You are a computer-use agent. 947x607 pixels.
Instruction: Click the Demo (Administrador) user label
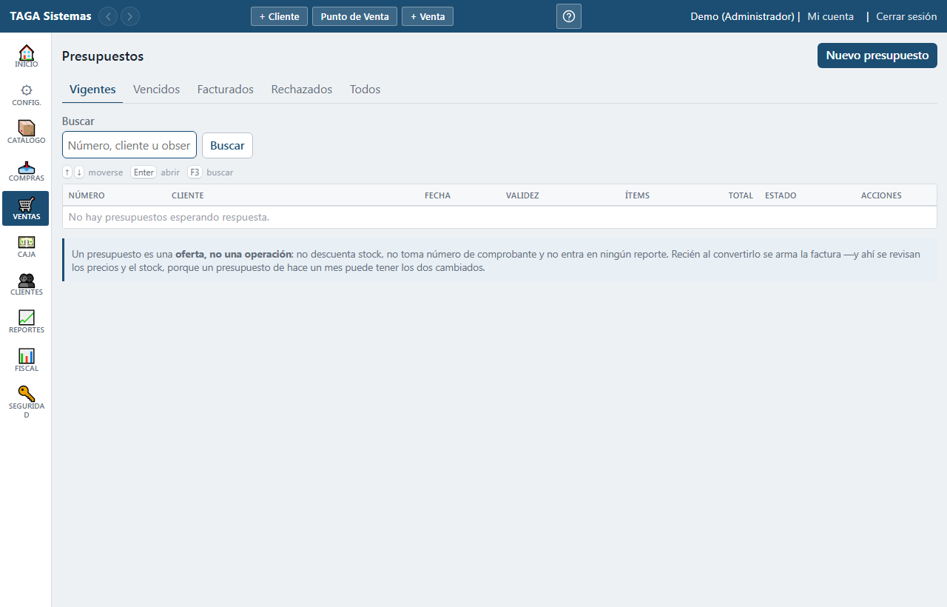point(742,16)
